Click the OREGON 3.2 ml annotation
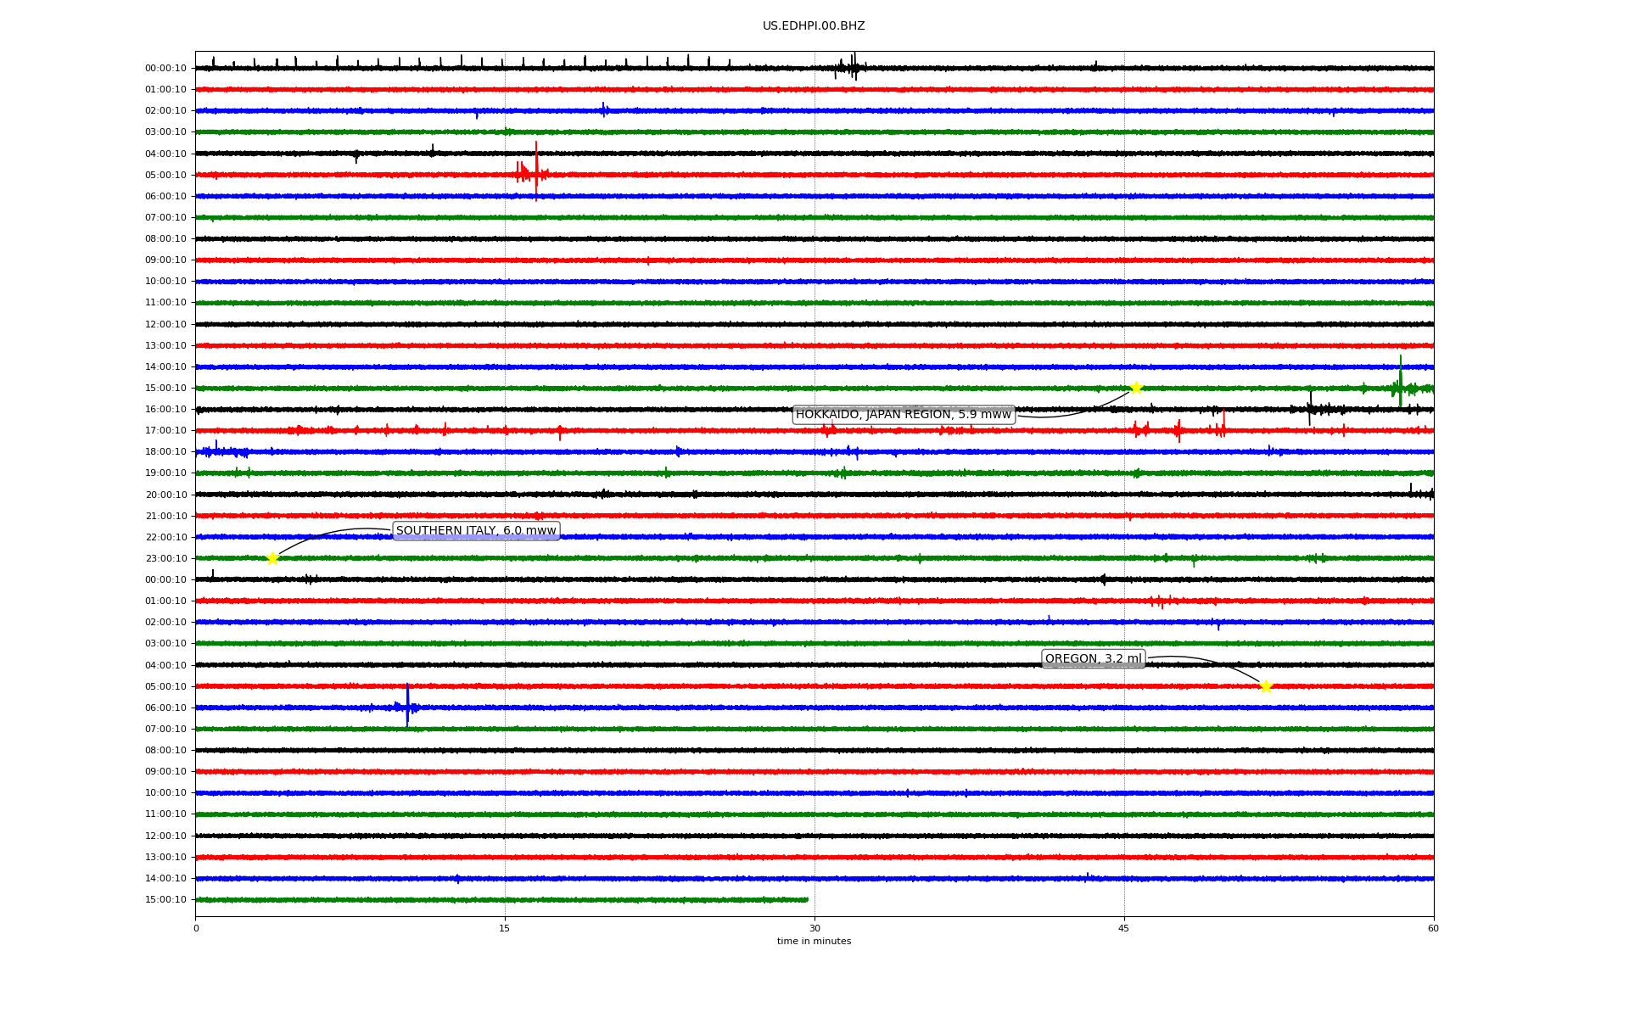Viewport: 1629px width, 1018px height. tap(1093, 659)
